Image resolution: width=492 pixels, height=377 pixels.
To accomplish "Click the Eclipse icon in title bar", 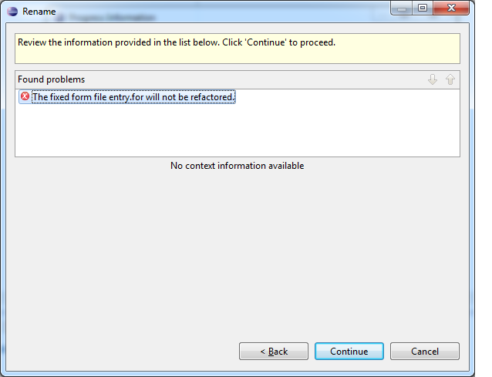I will click(12, 12).
